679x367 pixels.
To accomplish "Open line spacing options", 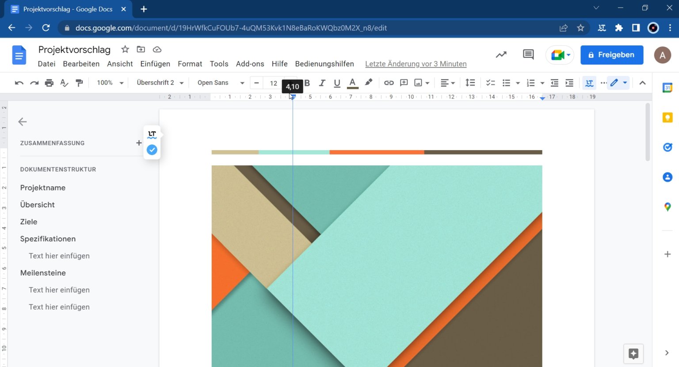I will coord(470,83).
